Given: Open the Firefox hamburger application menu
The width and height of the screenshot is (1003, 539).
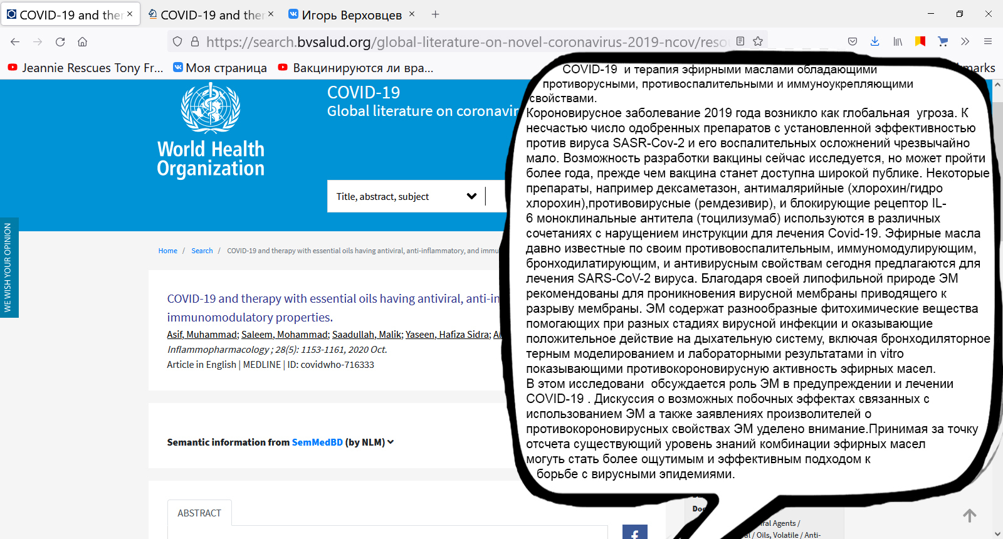Looking at the screenshot, I should (x=988, y=41).
